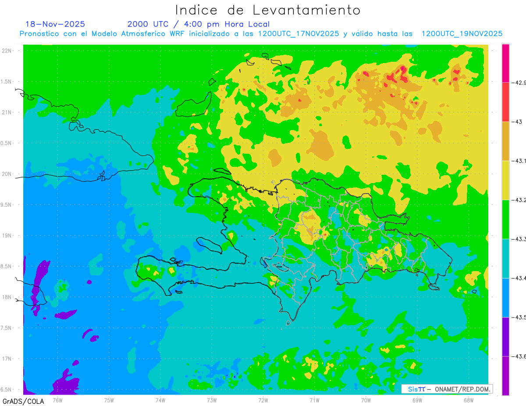Viewport: 526px width, 406px height.
Task: Pick the green colorbar segment
Action: 505,219
